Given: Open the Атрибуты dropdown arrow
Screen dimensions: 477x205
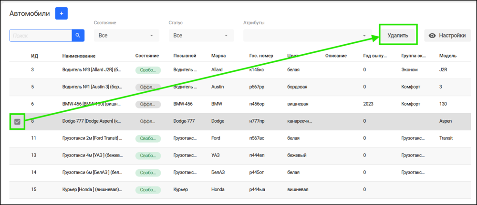Looking at the screenshot, I should click(364, 36).
